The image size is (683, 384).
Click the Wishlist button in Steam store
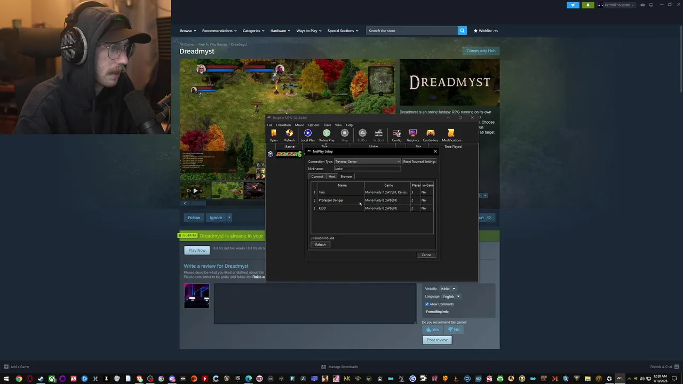pyautogui.click(x=486, y=30)
